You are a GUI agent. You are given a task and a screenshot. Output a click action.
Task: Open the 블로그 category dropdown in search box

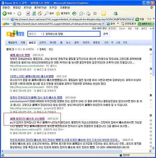pos(42,34)
